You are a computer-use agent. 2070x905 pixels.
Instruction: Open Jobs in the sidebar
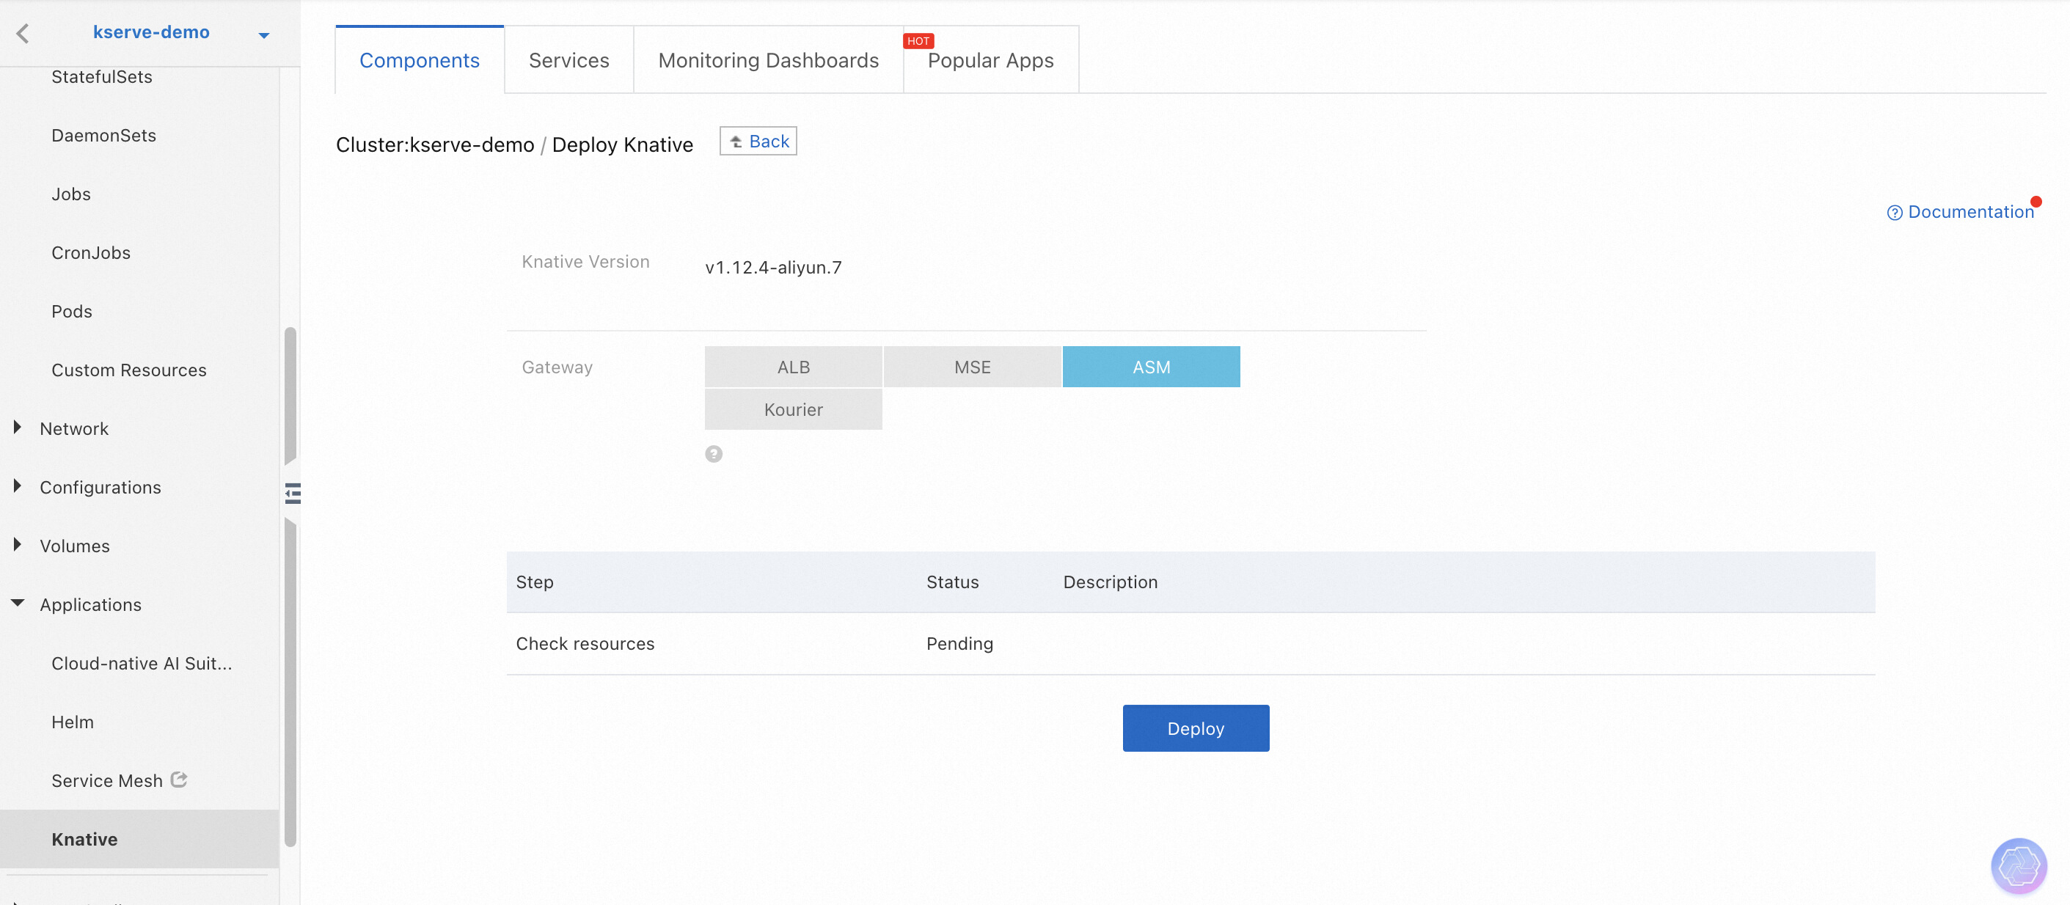point(70,194)
